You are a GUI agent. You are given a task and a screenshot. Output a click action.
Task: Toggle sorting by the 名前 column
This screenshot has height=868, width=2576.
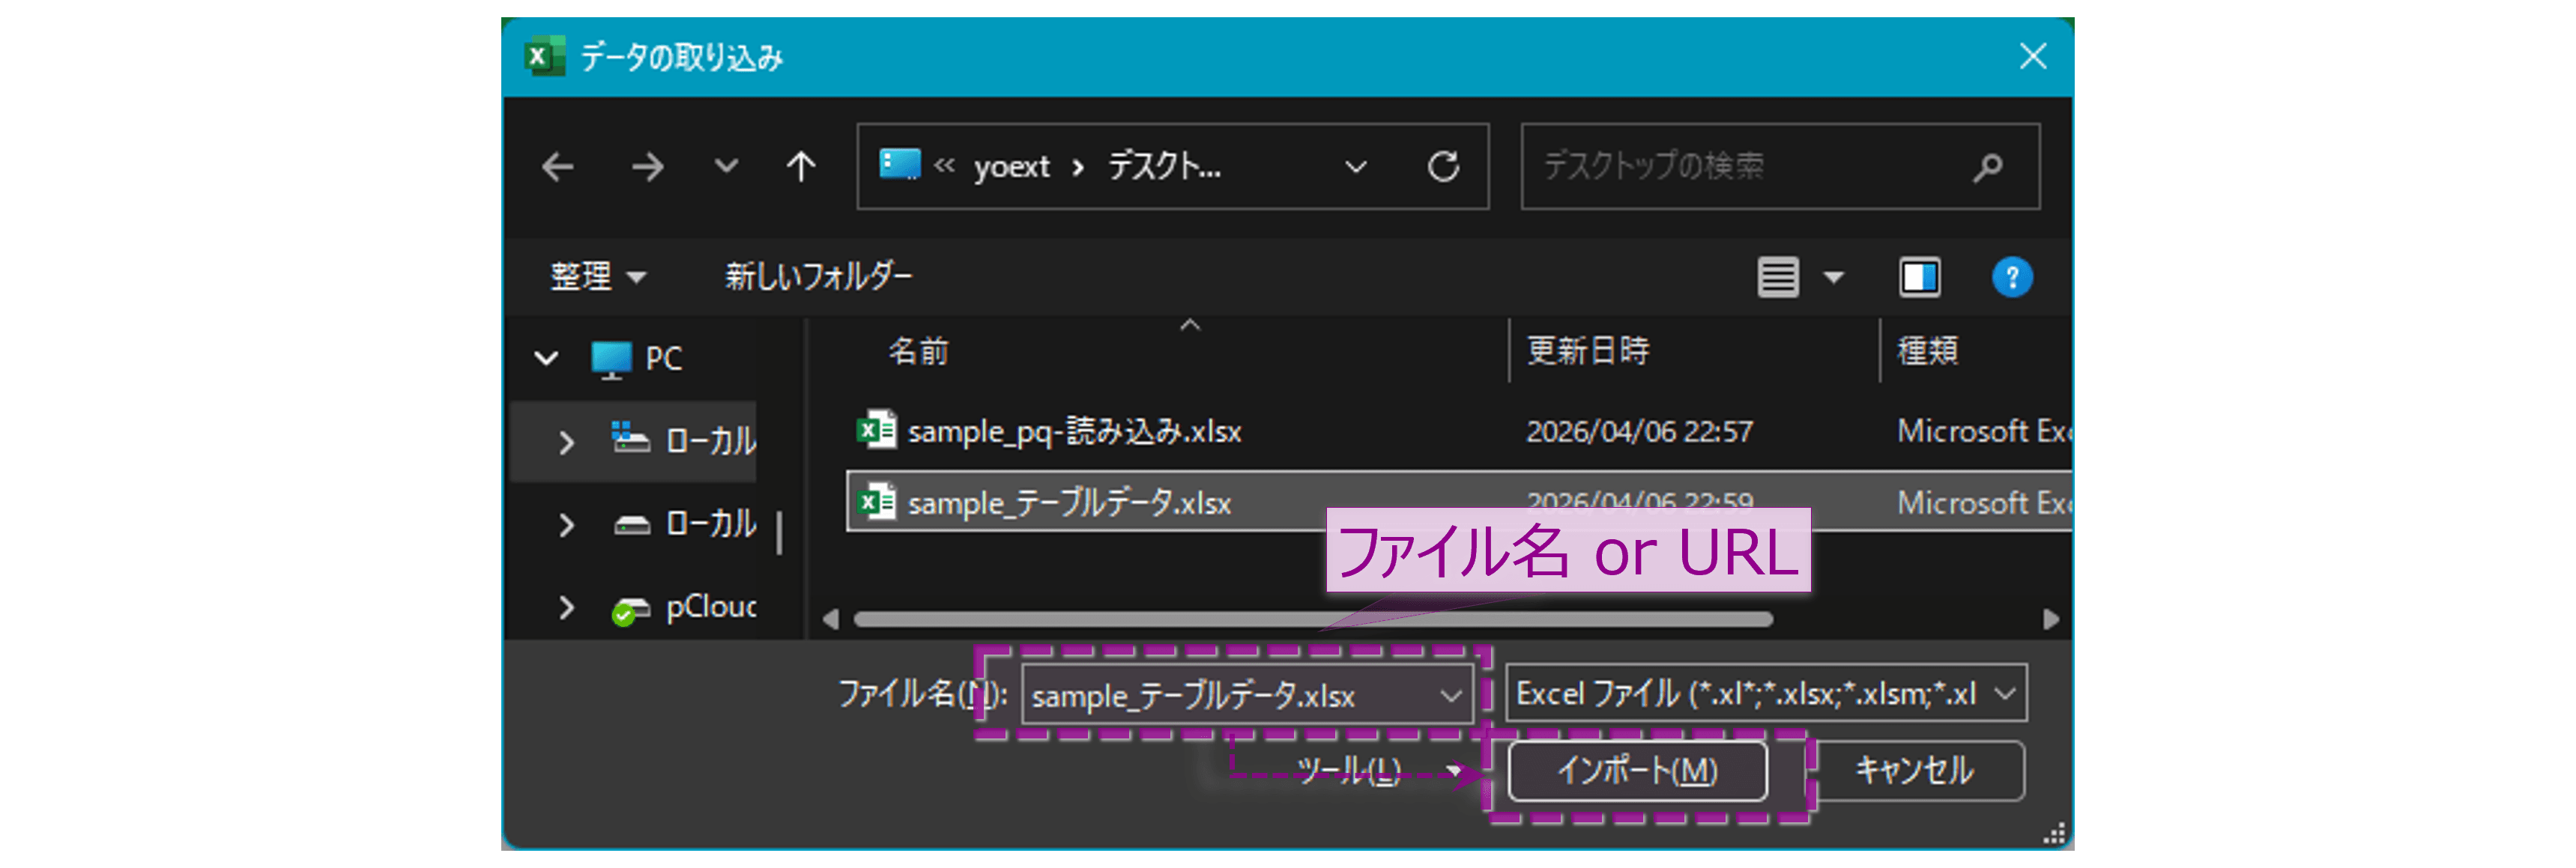click(x=919, y=351)
